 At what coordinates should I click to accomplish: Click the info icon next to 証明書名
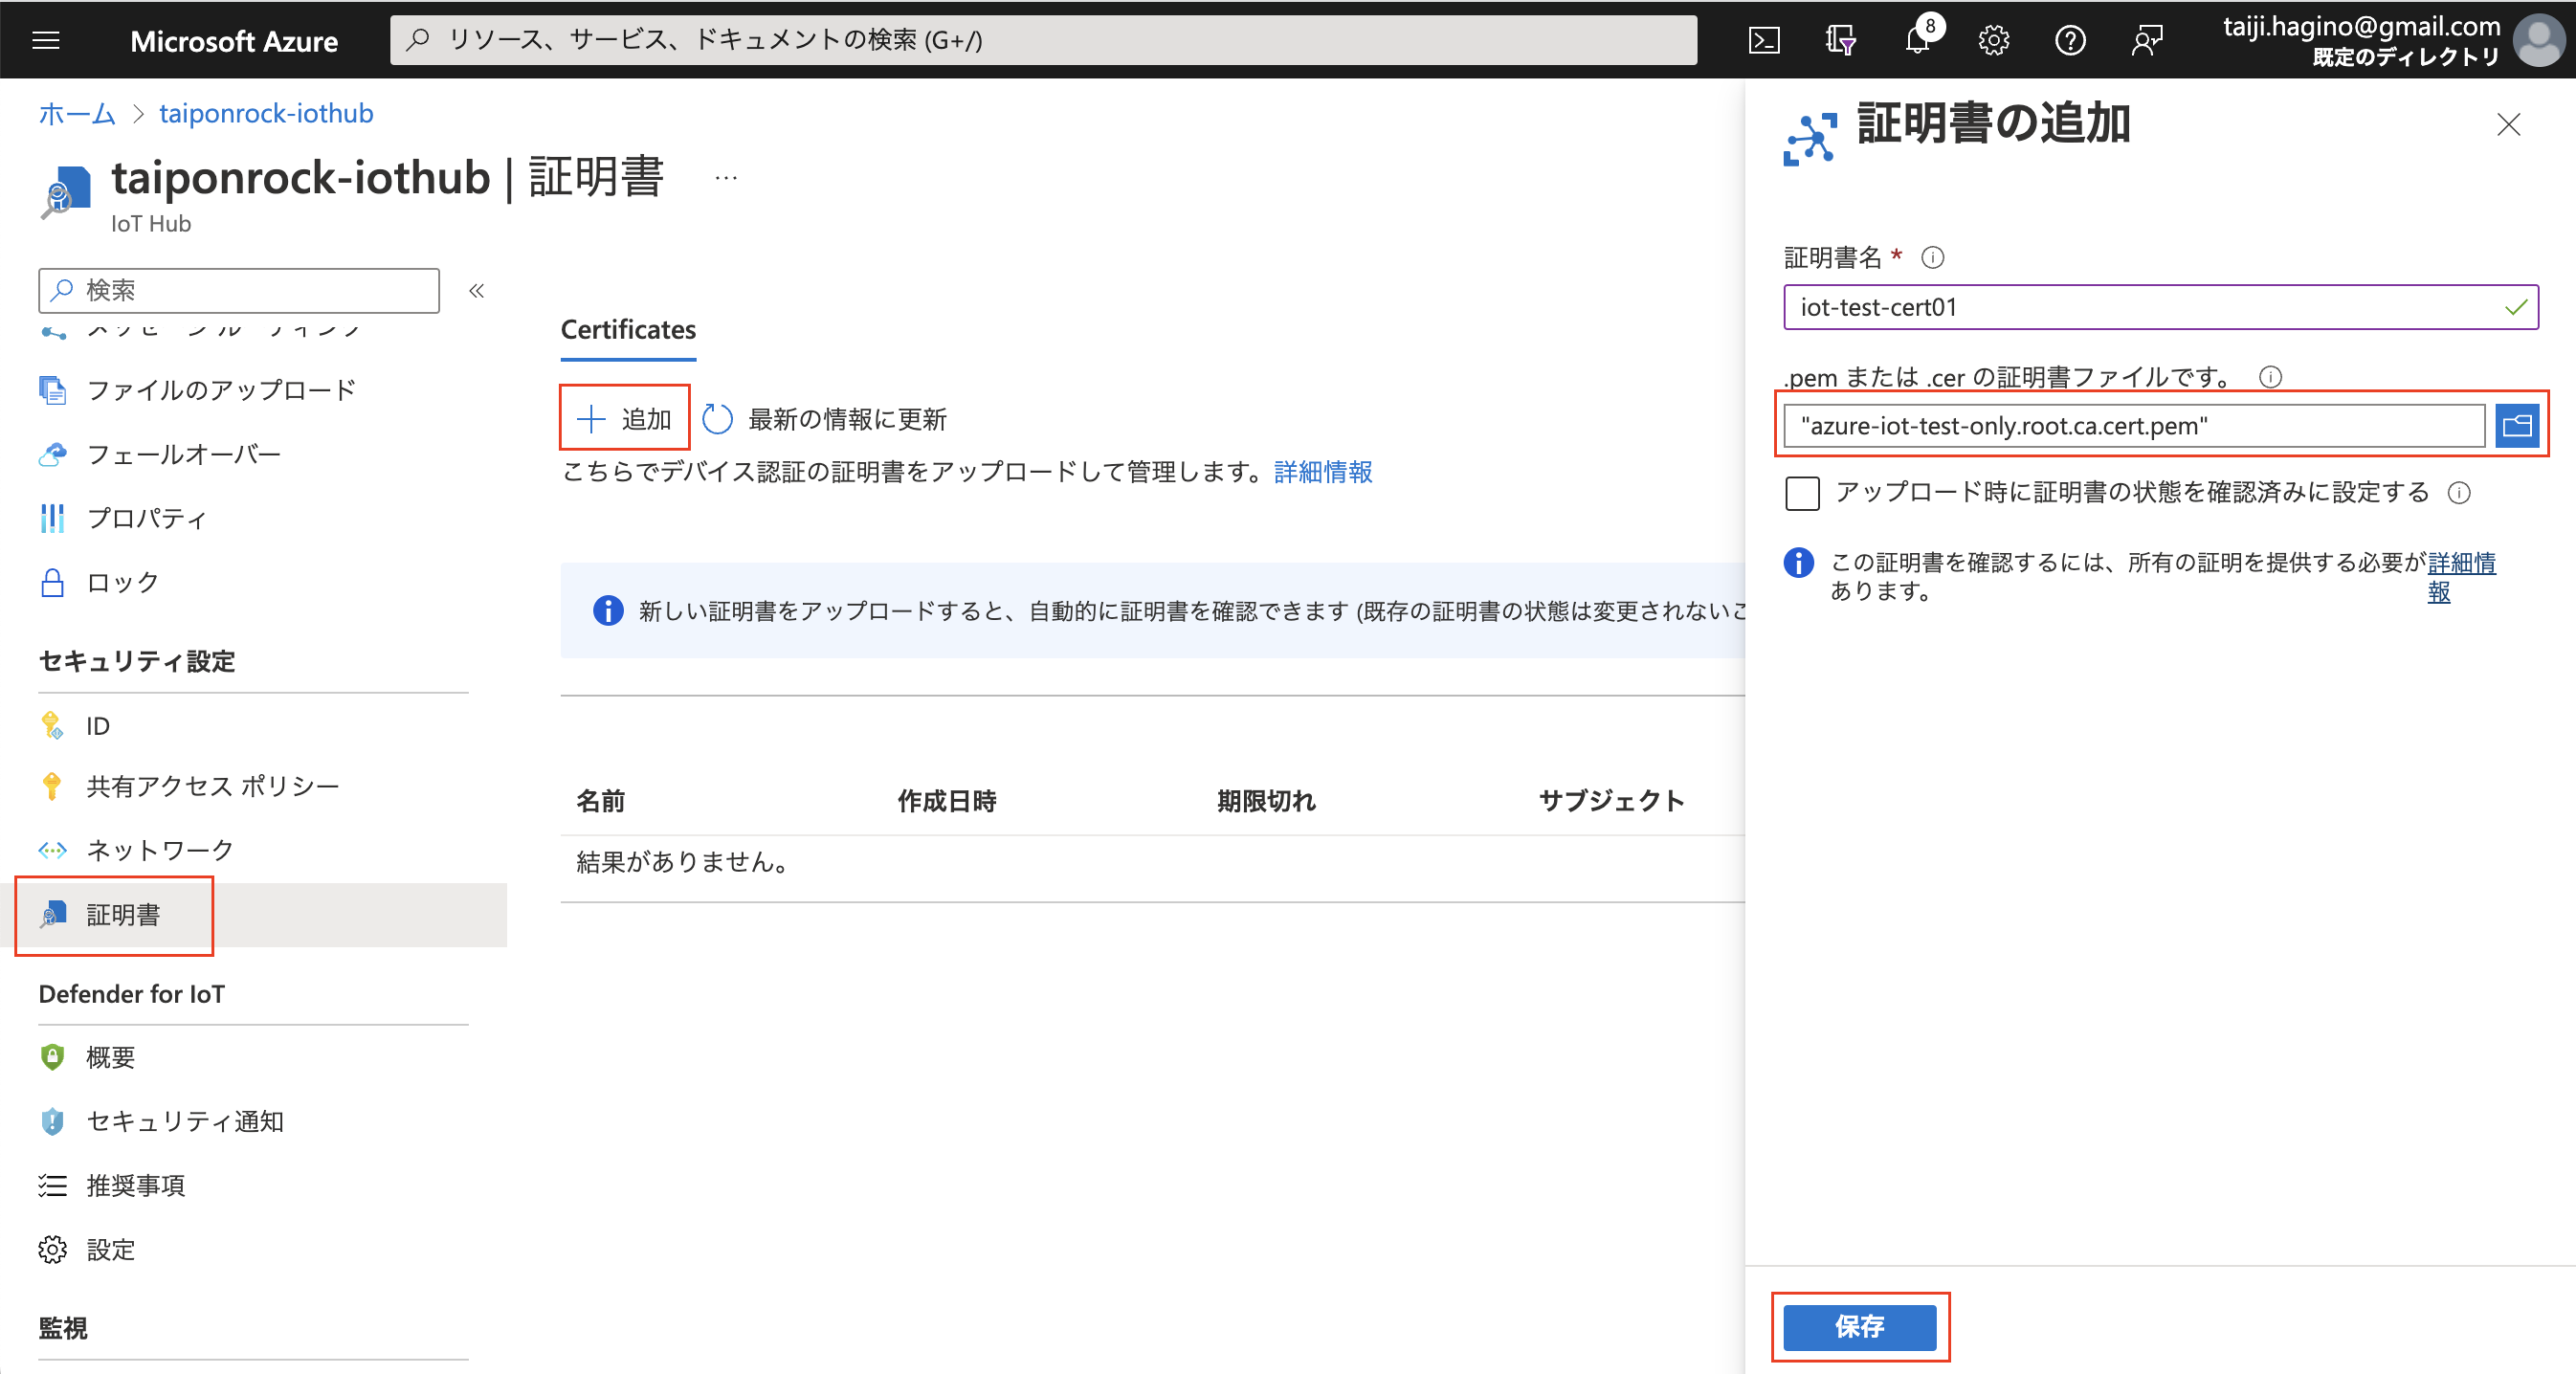pyautogui.click(x=1933, y=257)
